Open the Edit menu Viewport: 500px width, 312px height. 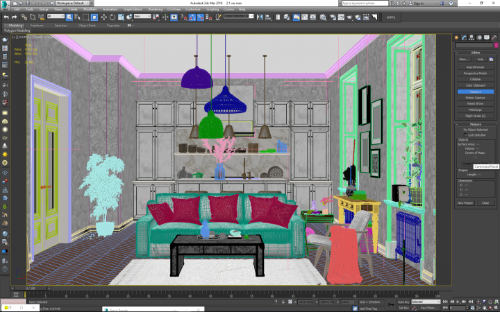pyautogui.click(x=17, y=10)
